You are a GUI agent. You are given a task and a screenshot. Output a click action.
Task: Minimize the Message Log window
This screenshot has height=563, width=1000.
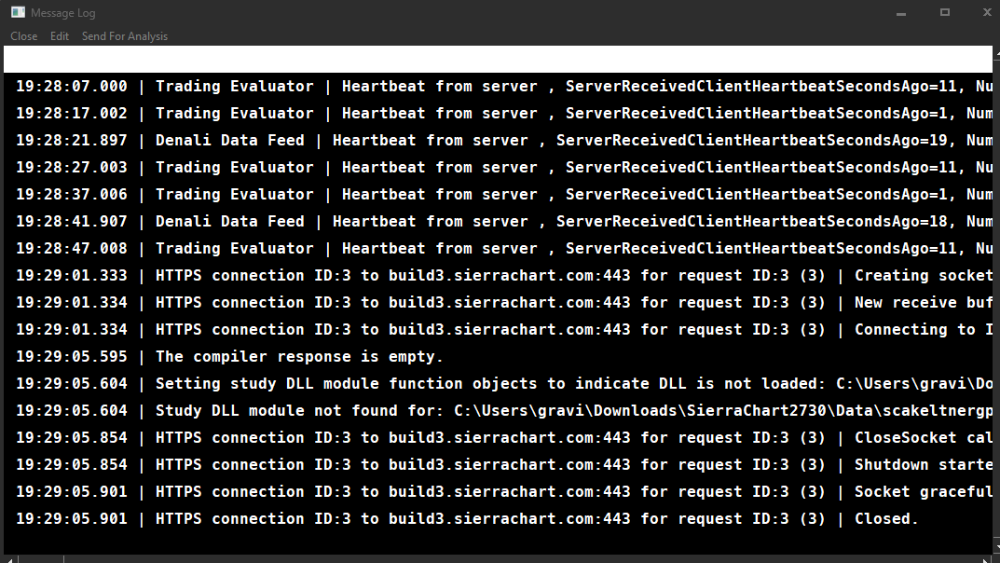tap(900, 13)
